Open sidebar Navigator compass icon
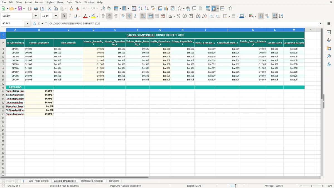Screen dimensions: 334x188 329,56
